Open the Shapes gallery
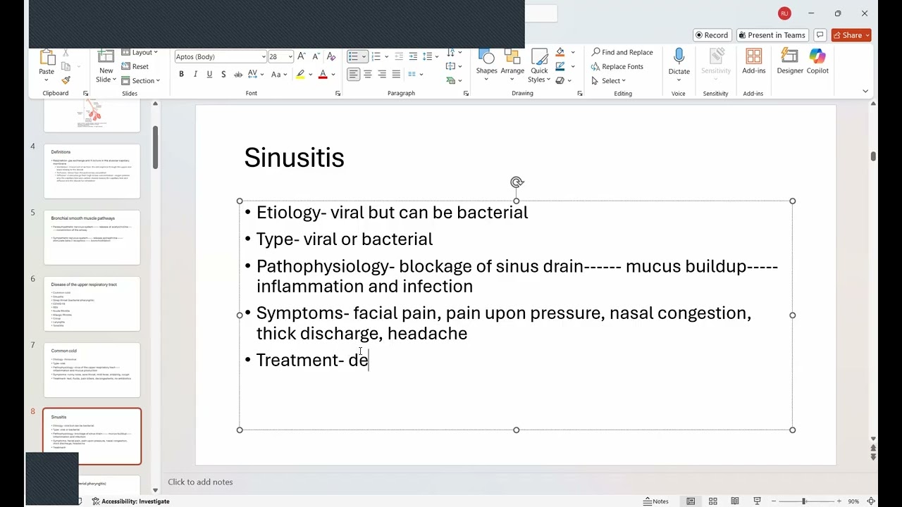The width and height of the screenshot is (902, 507). (486, 65)
